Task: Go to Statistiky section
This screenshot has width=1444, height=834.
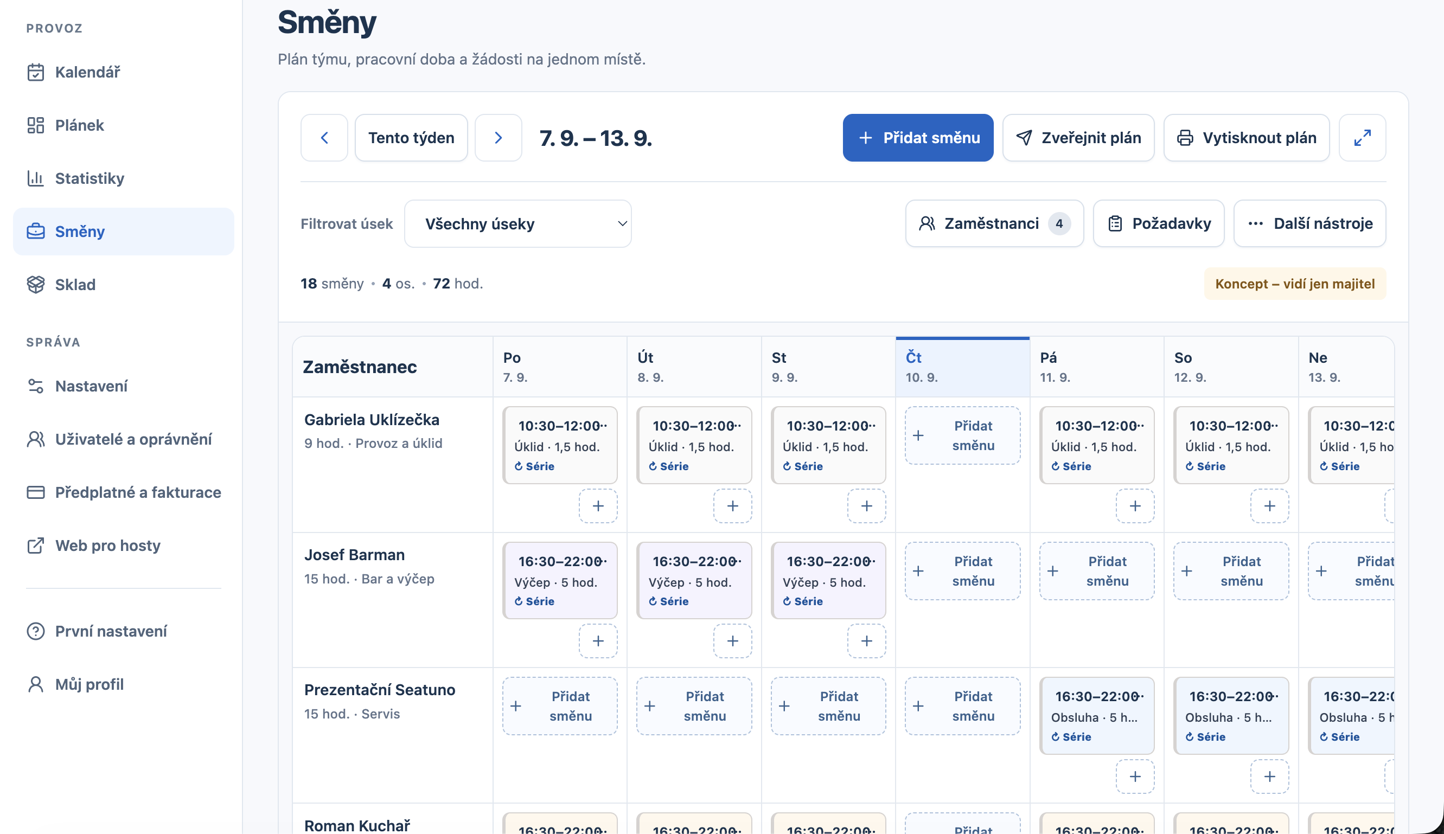Action: tap(123, 178)
